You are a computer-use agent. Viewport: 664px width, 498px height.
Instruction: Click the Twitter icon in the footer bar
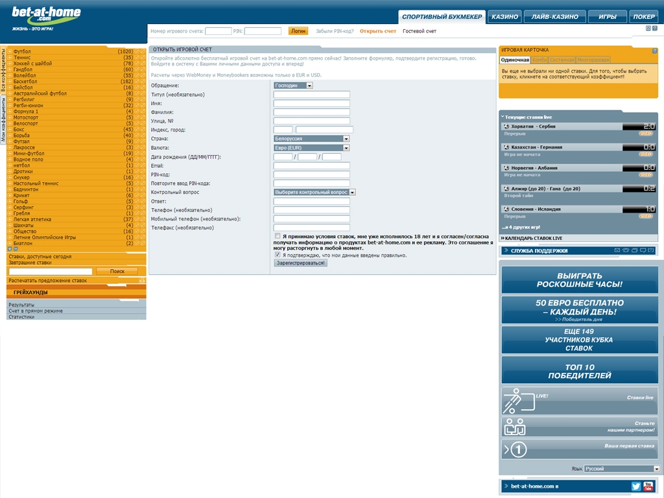pyautogui.click(x=636, y=486)
